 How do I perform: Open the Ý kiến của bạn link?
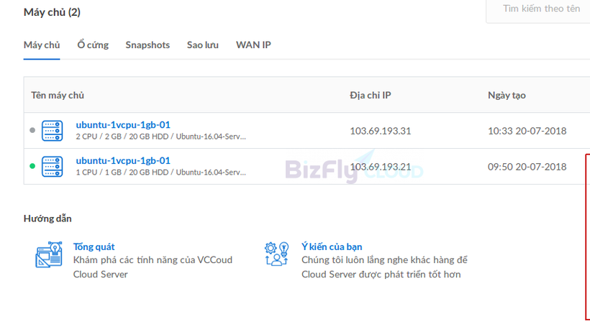332,246
